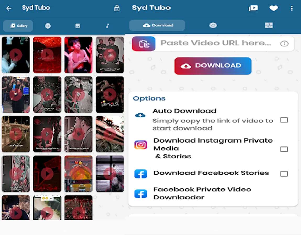Tap the clipboard paste button
The height and width of the screenshot is (235, 301).
coord(144,44)
